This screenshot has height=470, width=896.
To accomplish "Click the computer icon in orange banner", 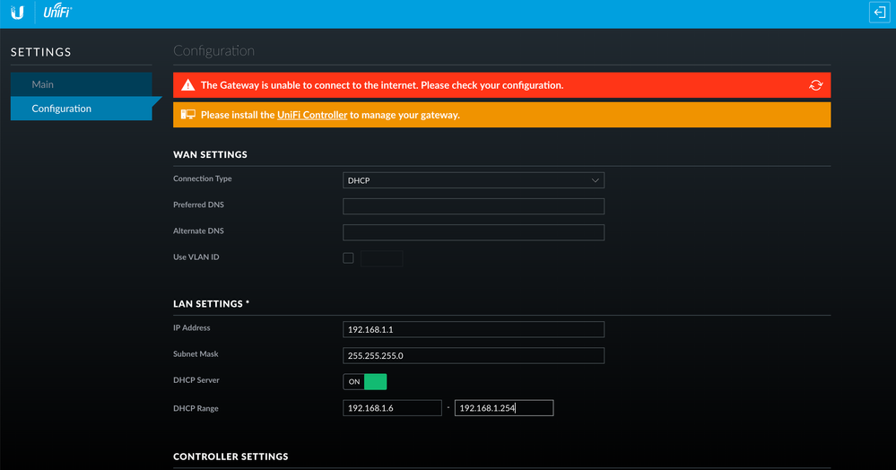I will 188,114.
